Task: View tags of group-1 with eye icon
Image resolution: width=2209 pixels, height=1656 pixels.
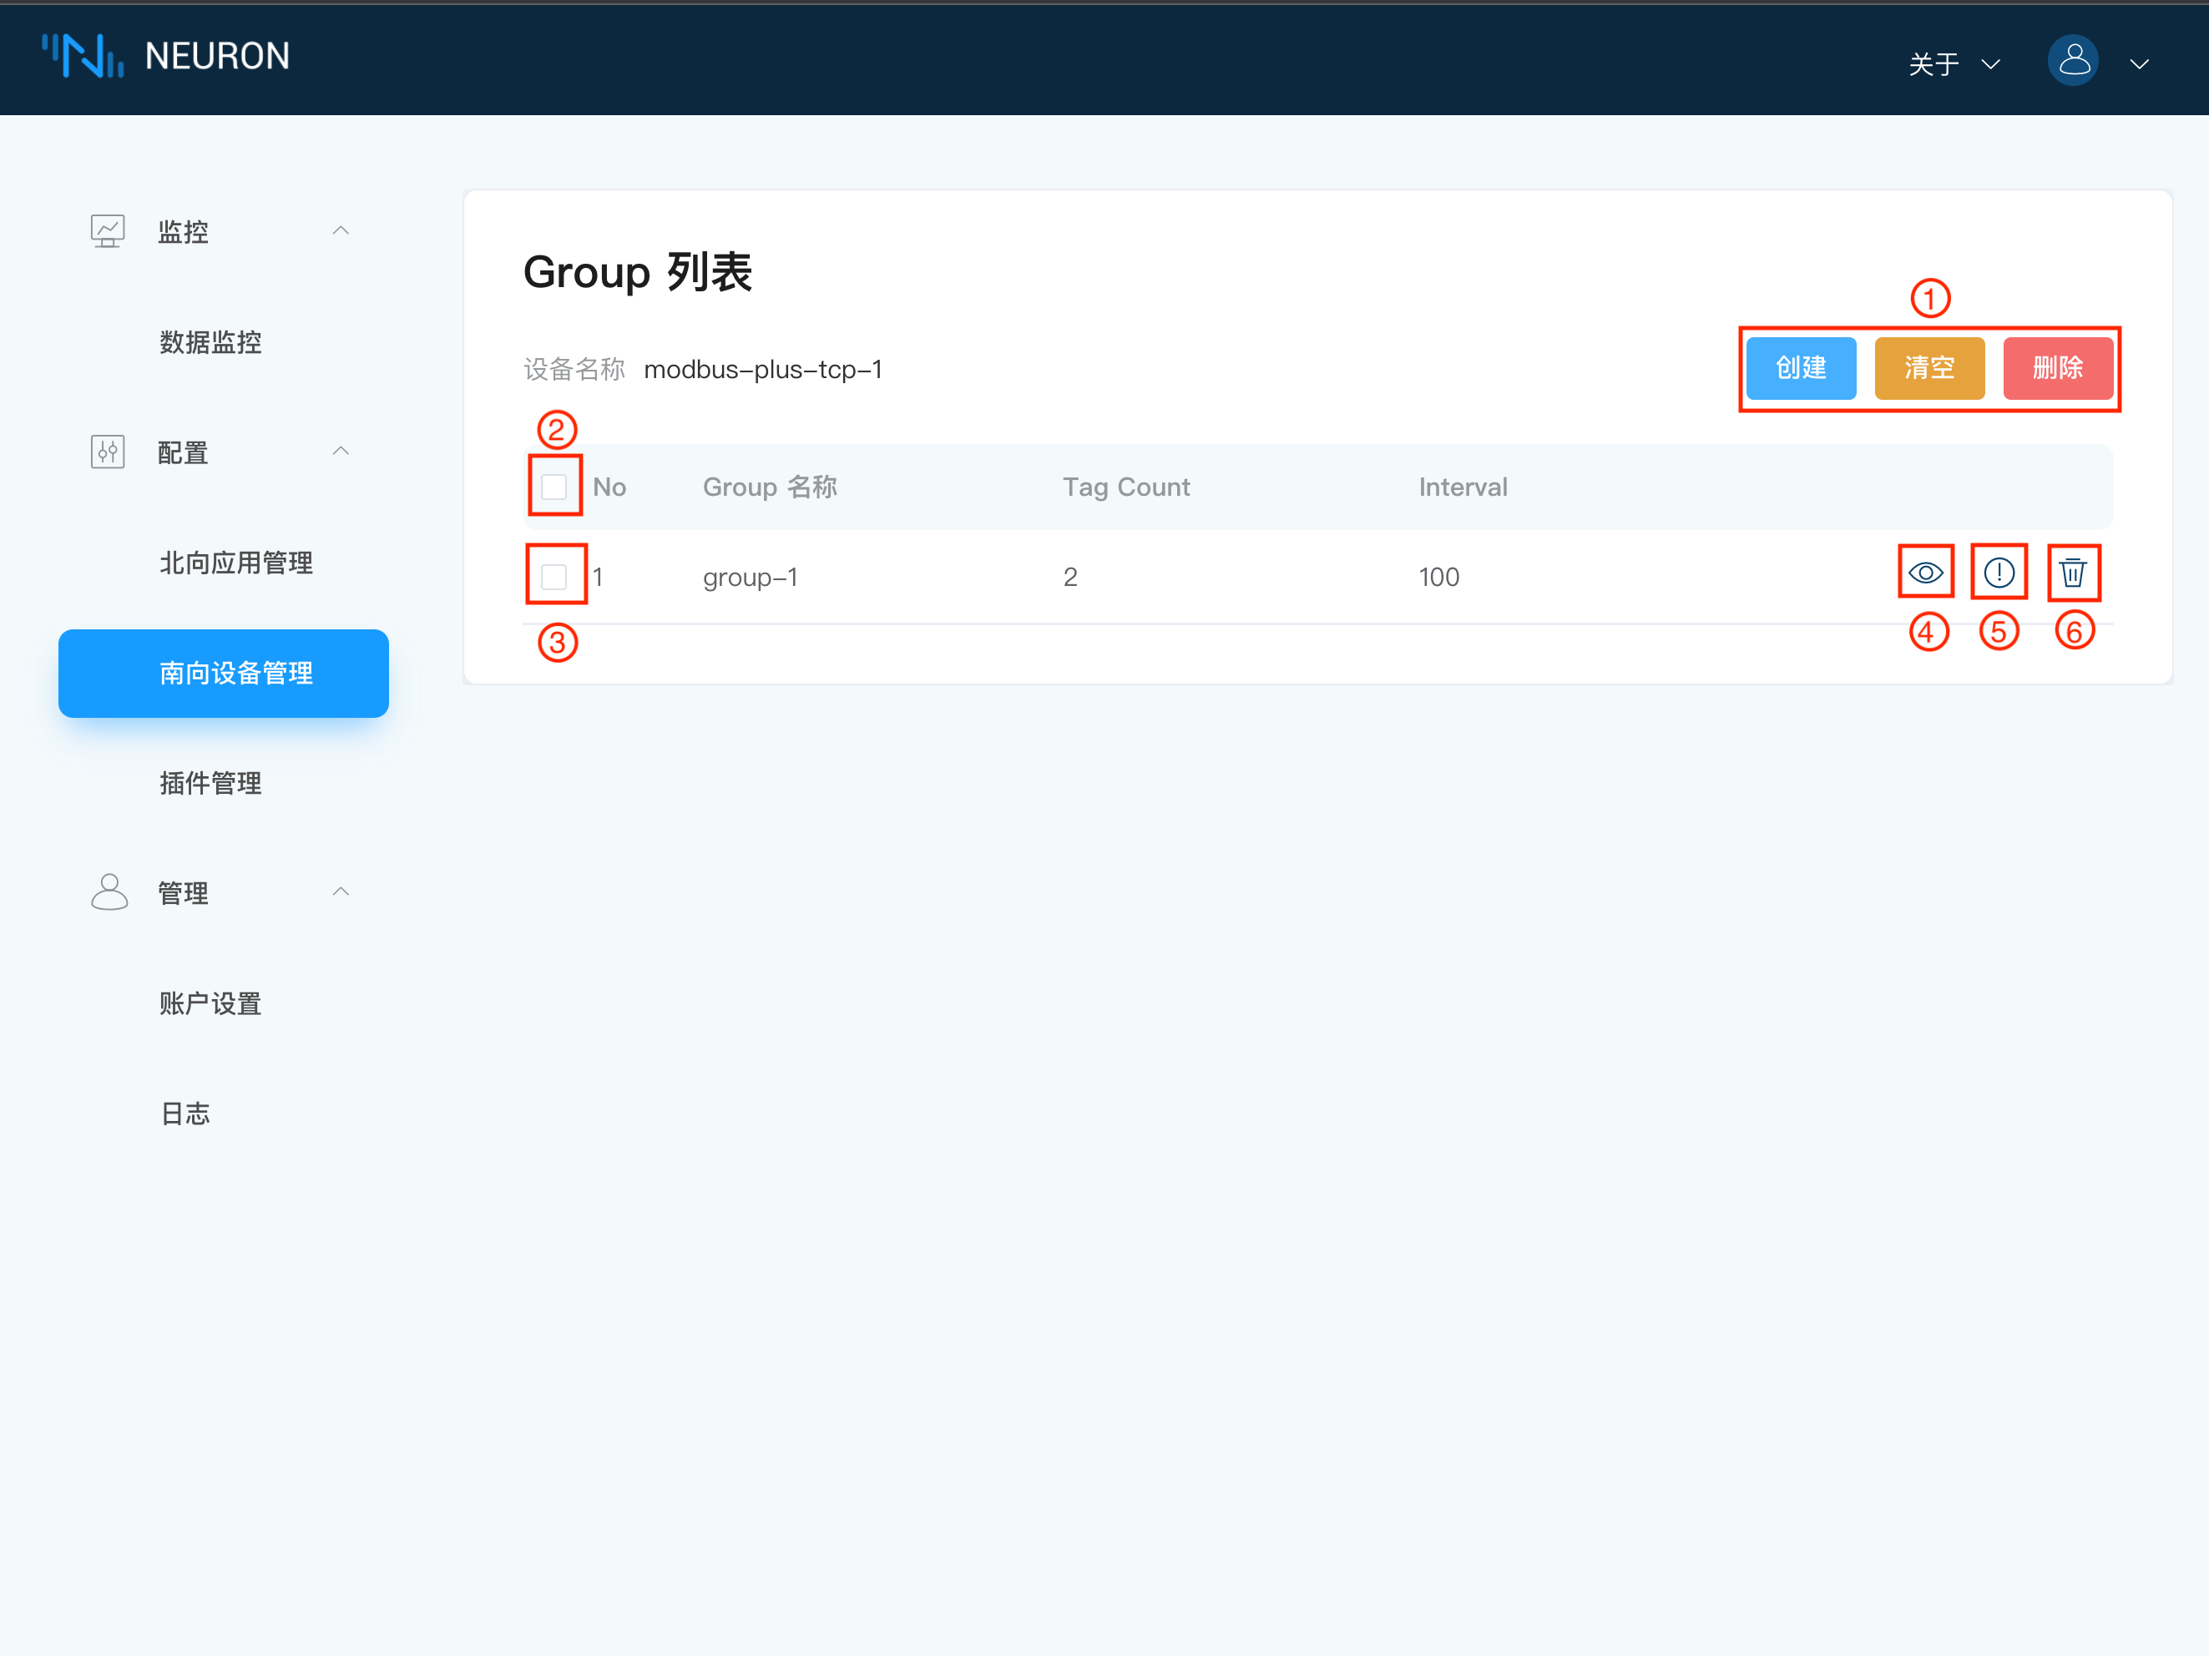Action: click(x=1925, y=573)
